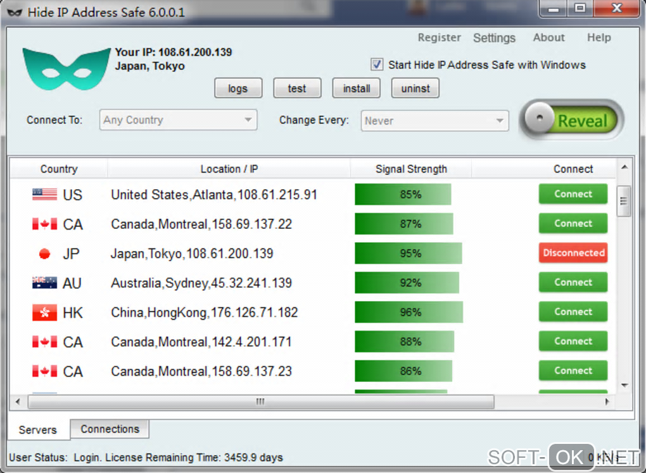Image resolution: width=646 pixels, height=473 pixels.
Task: Connect to Australia Sydney server
Action: click(573, 282)
